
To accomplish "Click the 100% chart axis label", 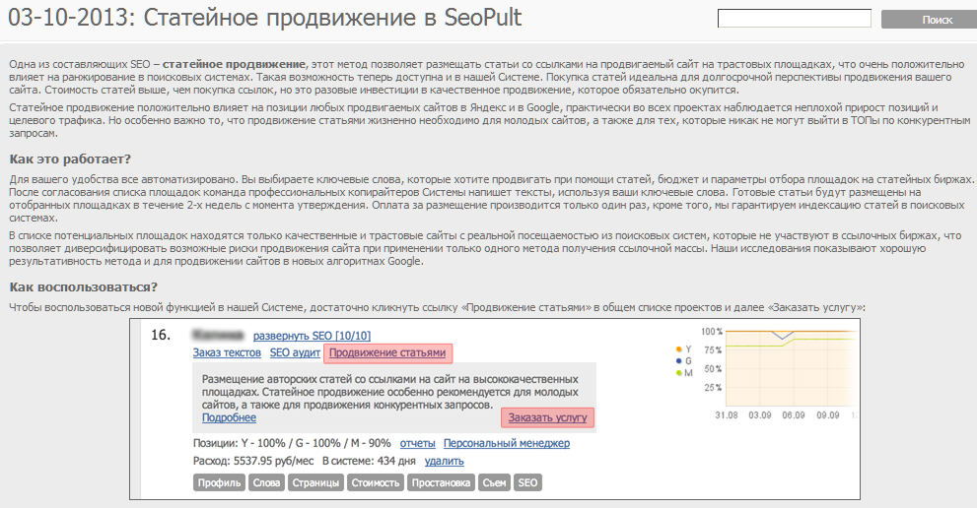I will pyautogui.click(x=712, y=332).
